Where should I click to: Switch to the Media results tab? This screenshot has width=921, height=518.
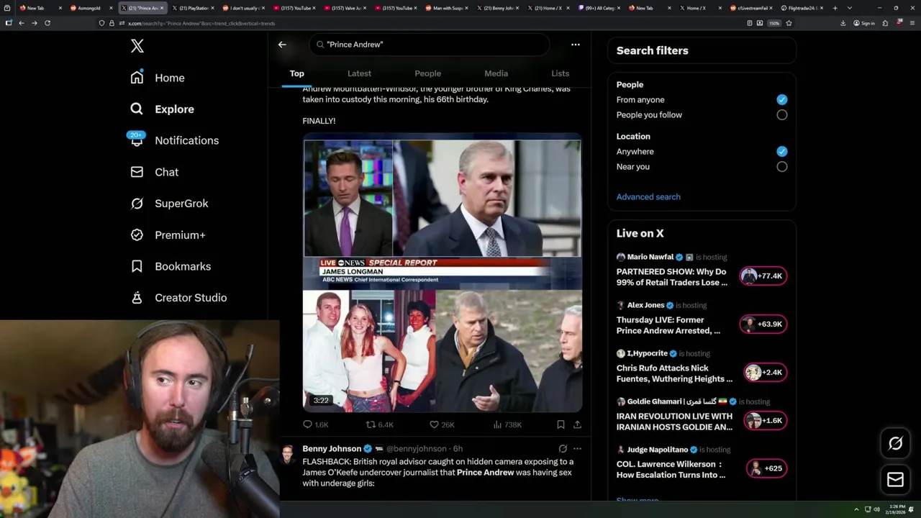pyautogui.click(x=496, y=73)
